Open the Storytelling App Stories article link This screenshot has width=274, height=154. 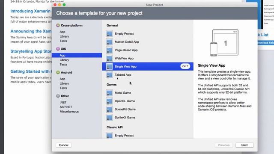point(31,51)
